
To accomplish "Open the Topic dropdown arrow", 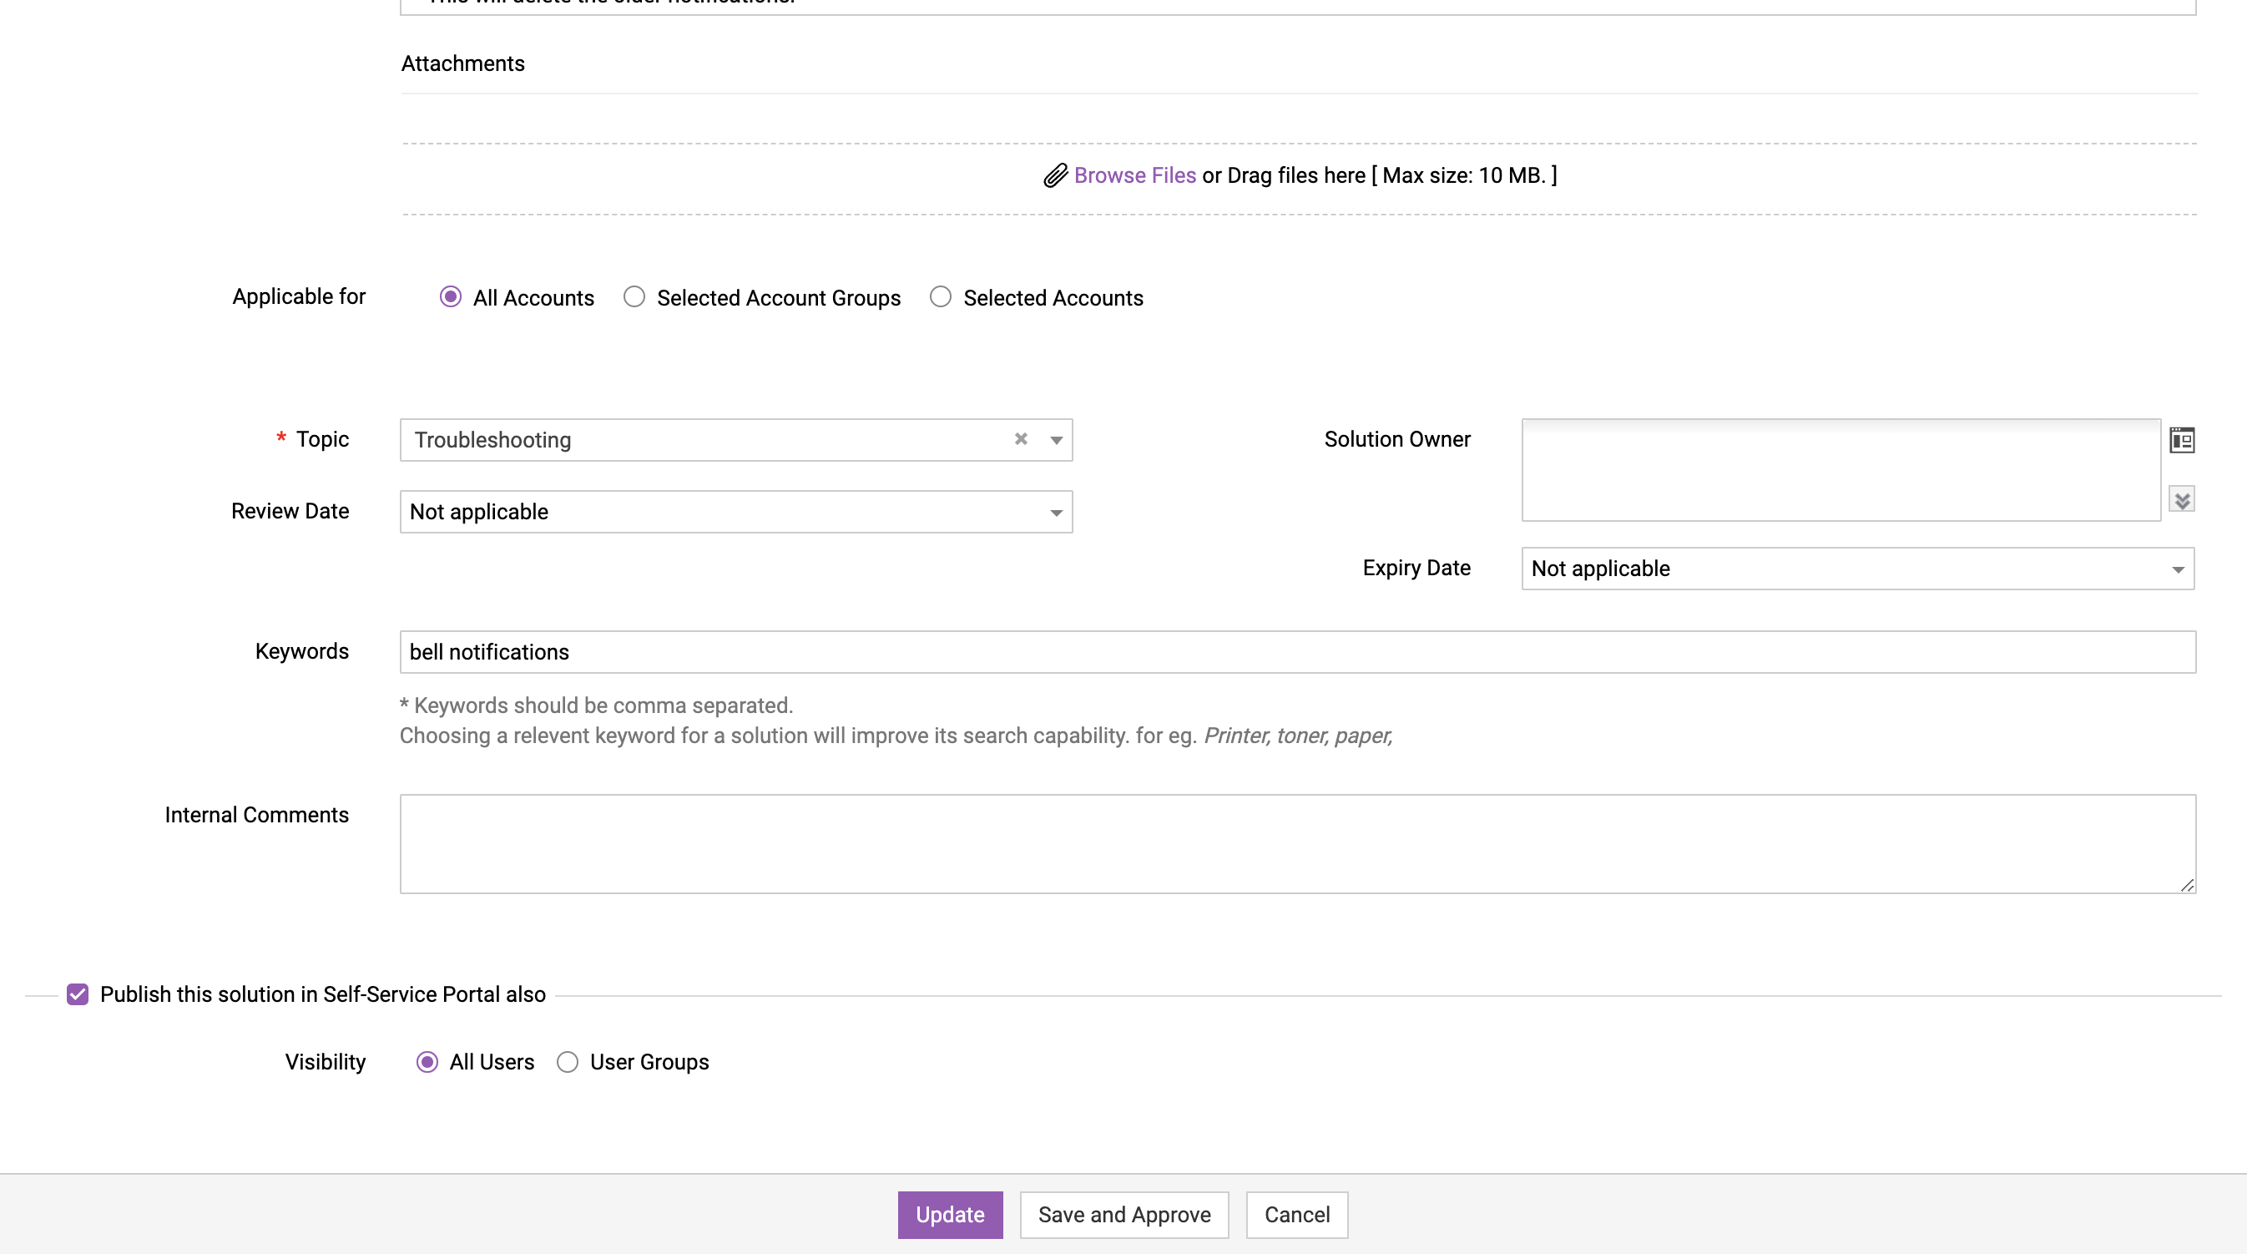I will pos(1057,440).
